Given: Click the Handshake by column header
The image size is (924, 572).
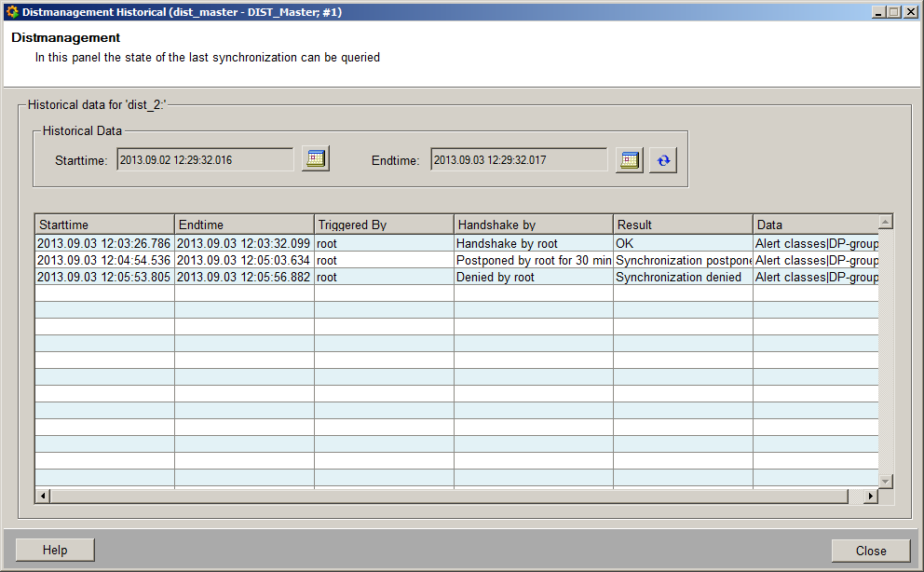Looking at the screenshot, I should pyautogui.click(x=533, y=225).
